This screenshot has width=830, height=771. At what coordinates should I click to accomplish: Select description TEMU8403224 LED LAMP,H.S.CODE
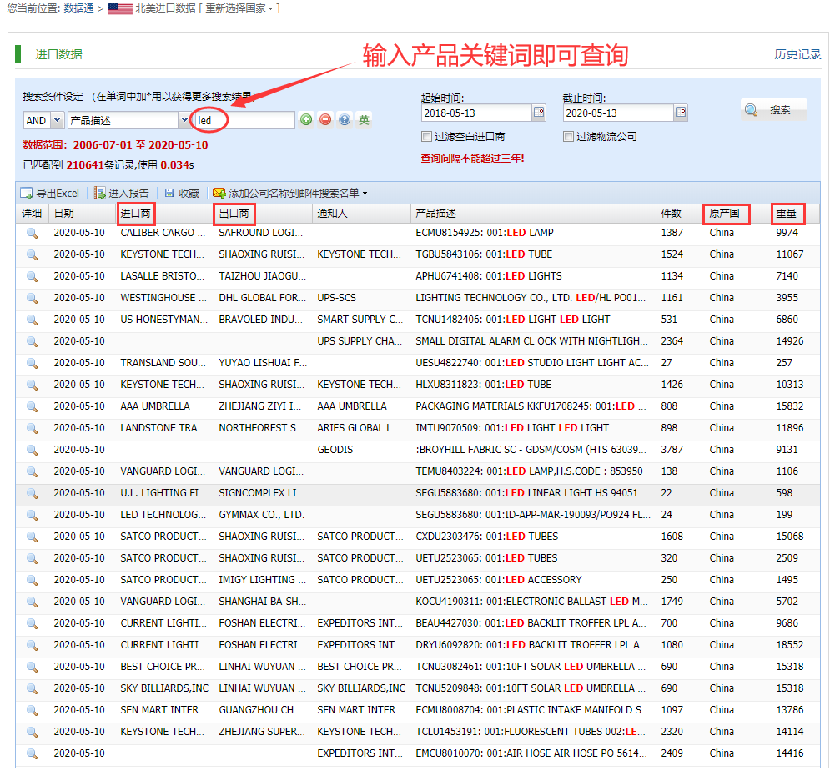[x=529, y=471]
